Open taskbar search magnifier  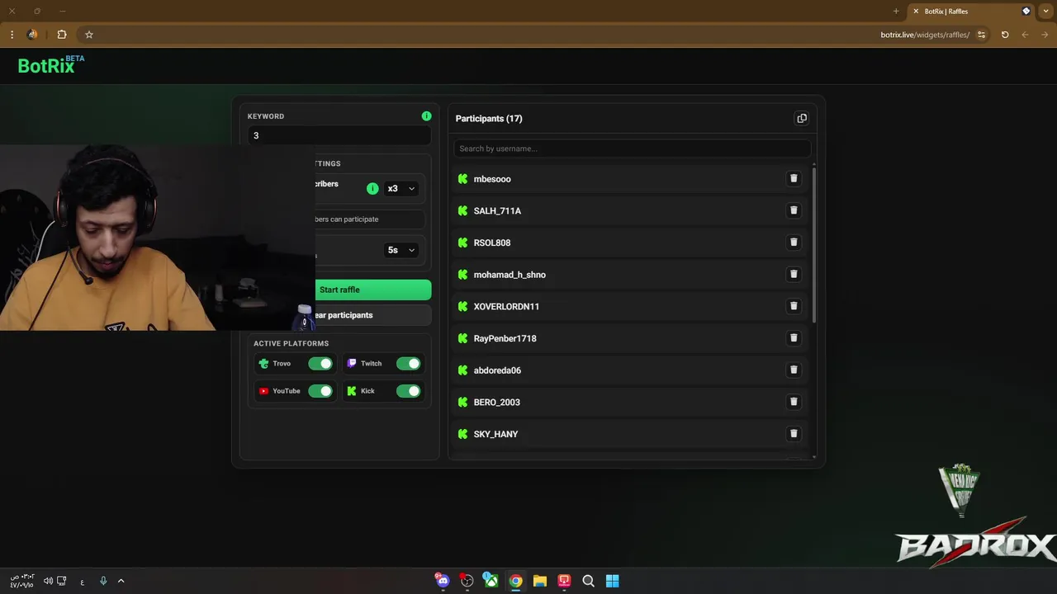(x=588, y=581)
